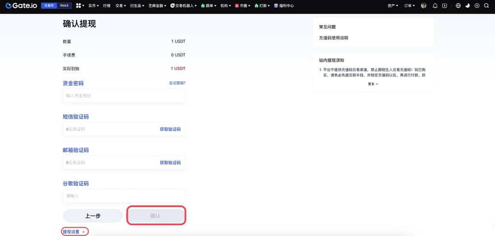Click the download app icon
This screenshot has height=236, width=495.
coord(445,6)
